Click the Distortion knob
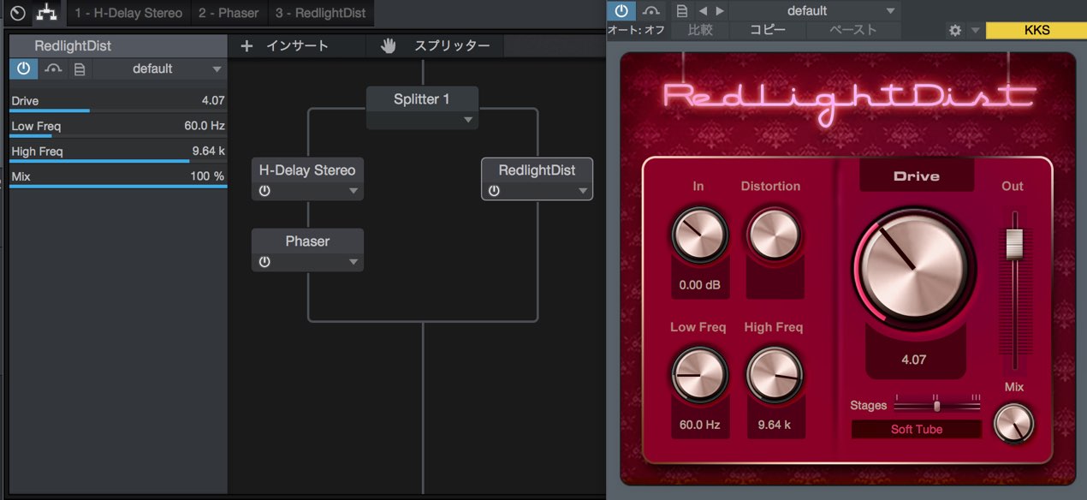1087x500 pixels. click(x=774, y=233)
